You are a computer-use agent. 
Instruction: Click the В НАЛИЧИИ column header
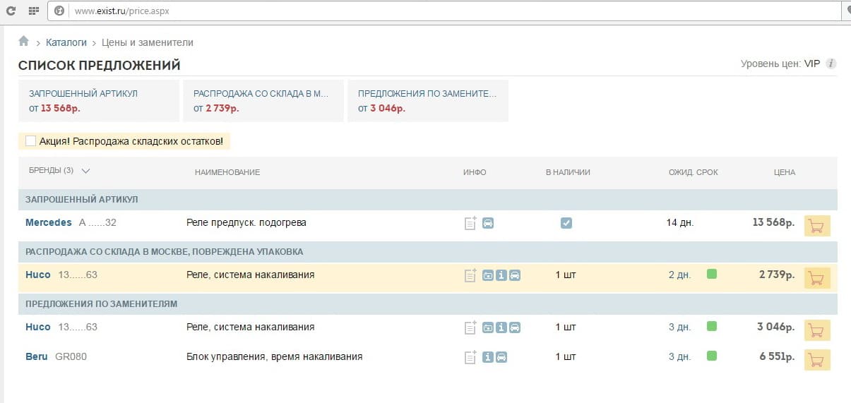point(568,172)
